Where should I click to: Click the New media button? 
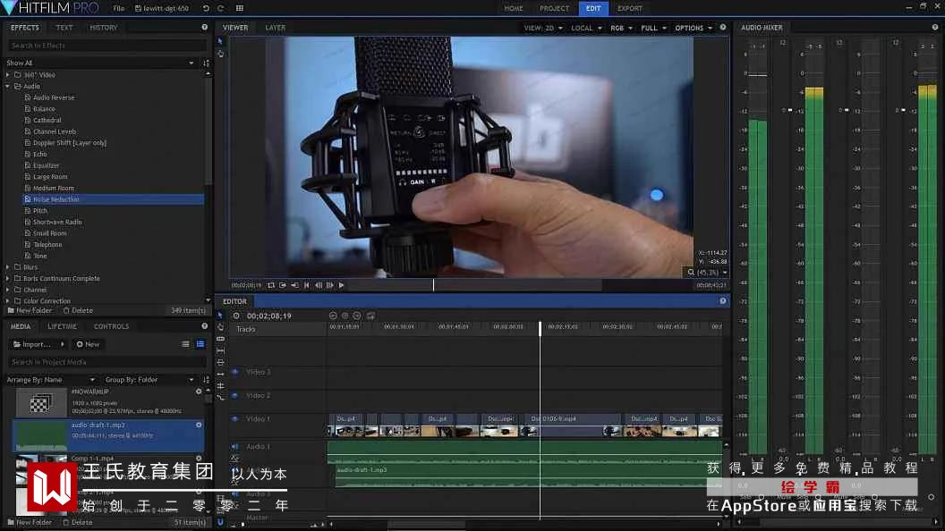(x=88, y=344)
